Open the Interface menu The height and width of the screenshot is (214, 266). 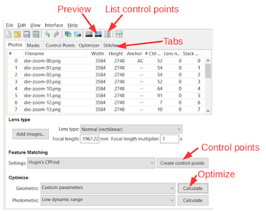(x=54, y=26)
